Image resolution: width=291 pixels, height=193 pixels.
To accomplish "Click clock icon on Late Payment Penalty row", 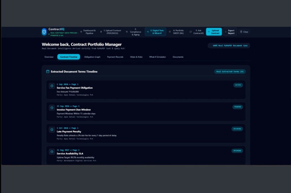I will pos(52,130).
